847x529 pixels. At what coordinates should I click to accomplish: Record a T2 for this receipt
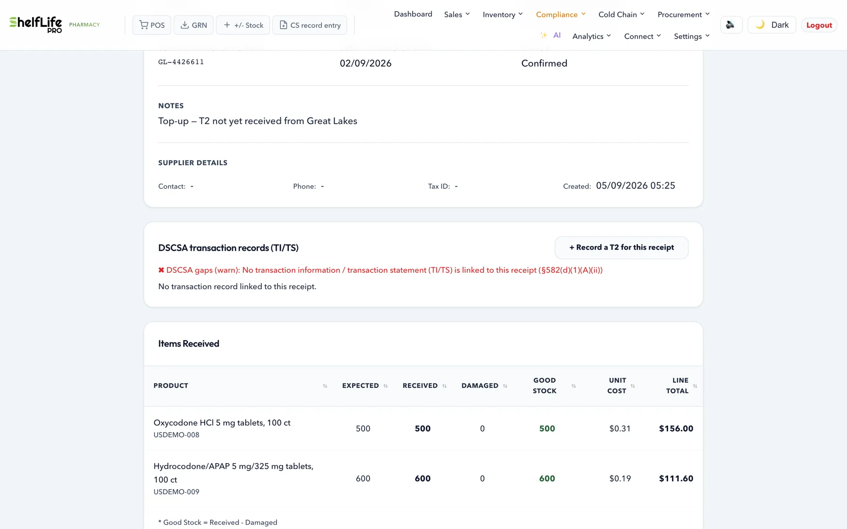[621, 247]
